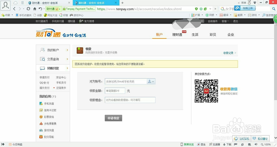The height and width of the screenshot is (147, 277).
Task: Click the skin shirt icon in title bar
Action: [x=255, y=3]
